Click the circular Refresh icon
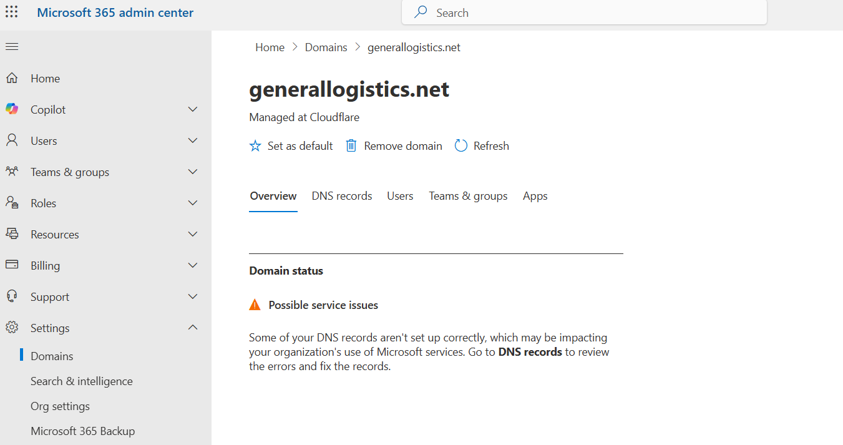Viewport: 843px width, 445px height. [x=461, y=146]
